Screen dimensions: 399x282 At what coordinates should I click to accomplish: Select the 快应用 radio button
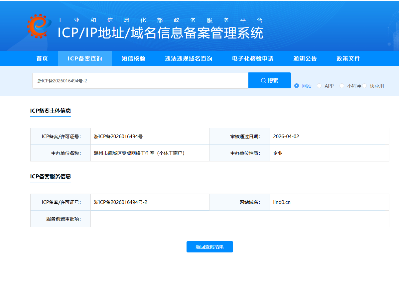[364, 86]
